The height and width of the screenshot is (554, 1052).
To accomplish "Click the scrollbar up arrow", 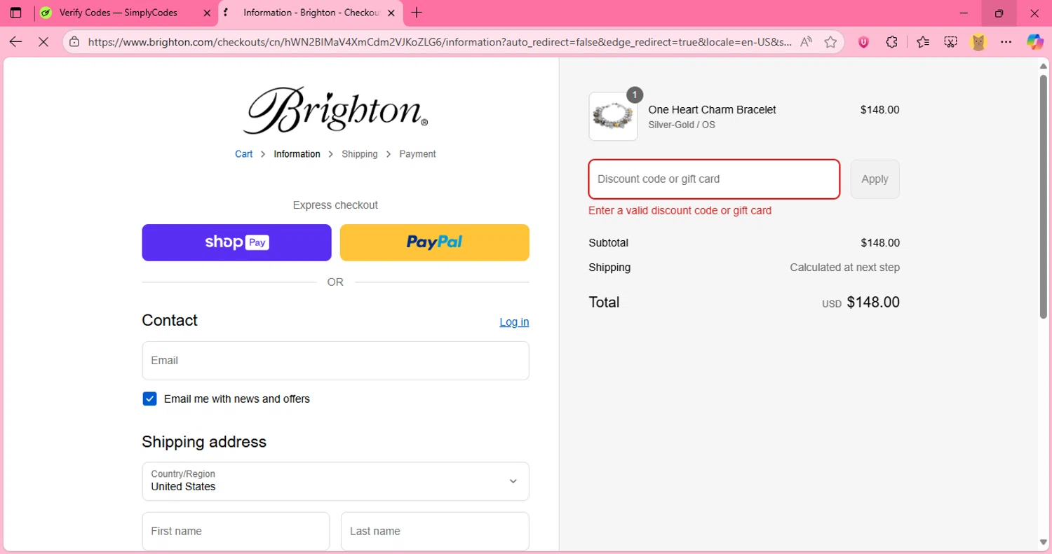I will [x=1043, y=65].
